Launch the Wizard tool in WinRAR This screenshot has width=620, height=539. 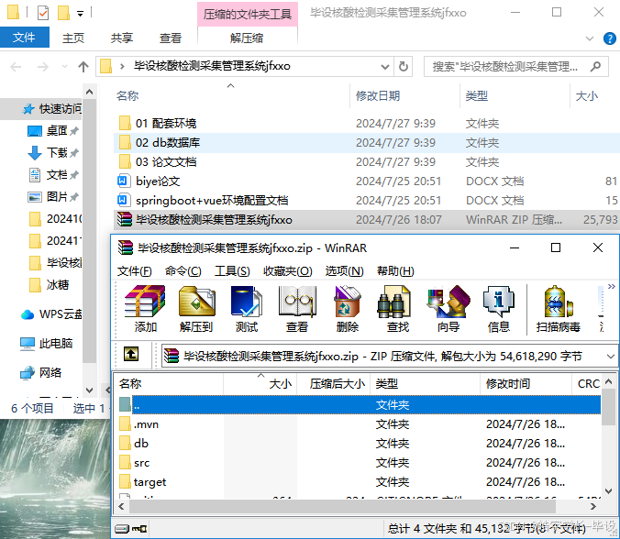click(x=448, y=309)
